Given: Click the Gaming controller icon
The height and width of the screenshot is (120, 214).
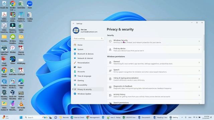Looking at the screenshot, I should click(75, 80).
